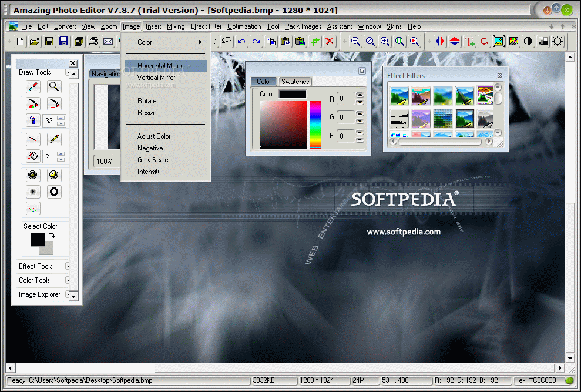Choose Gray Scale menu item

166,160
